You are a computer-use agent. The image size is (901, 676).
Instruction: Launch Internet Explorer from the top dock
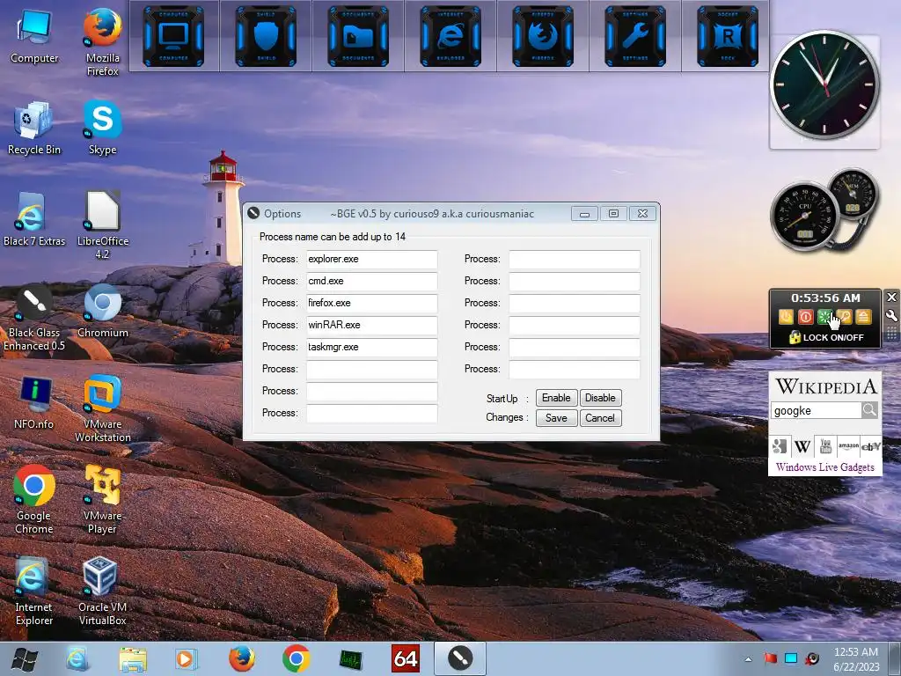click(450, 36)
